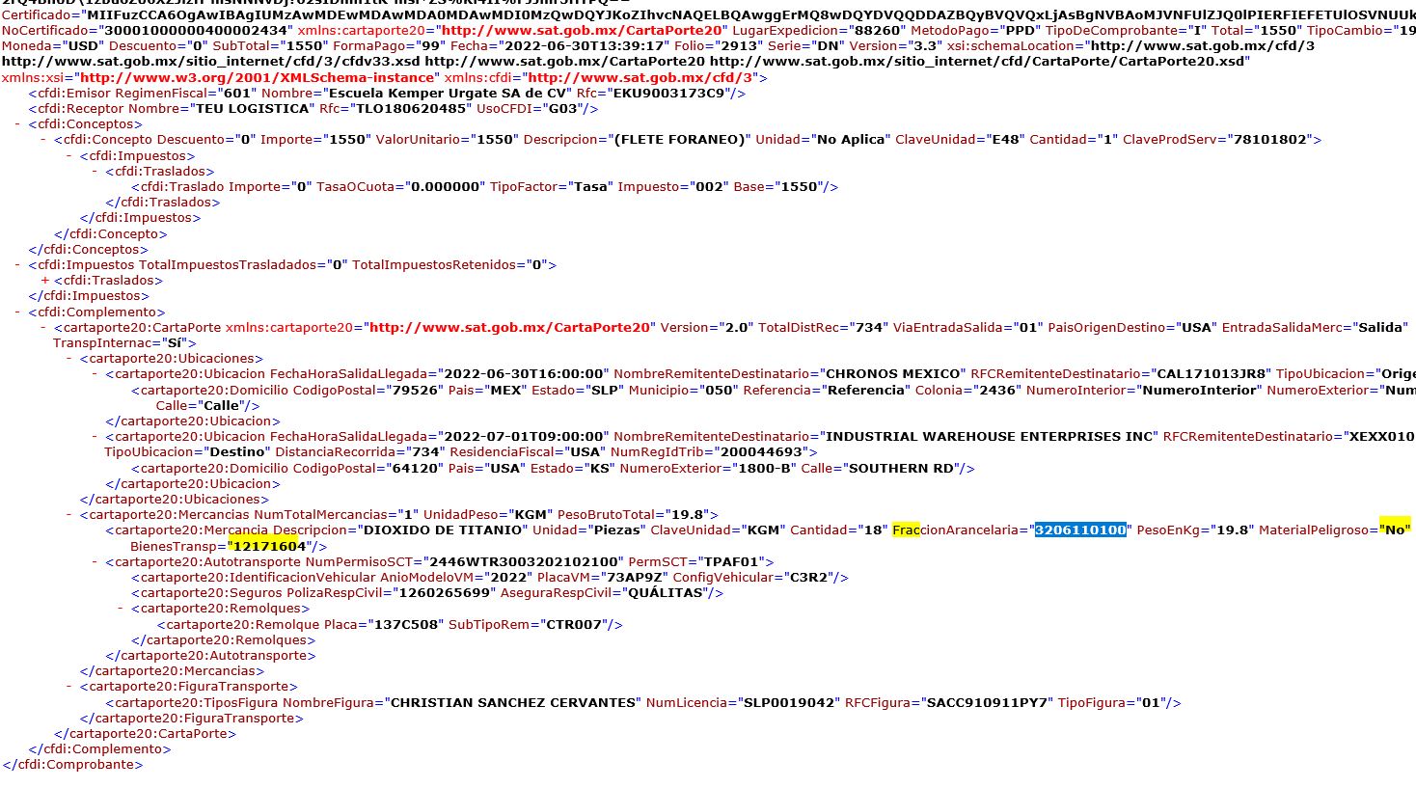The width and height of the screenshot is (1416, 788).
Task: Click PolizaRespCivil value 1260265699
Action: point(444,593)
